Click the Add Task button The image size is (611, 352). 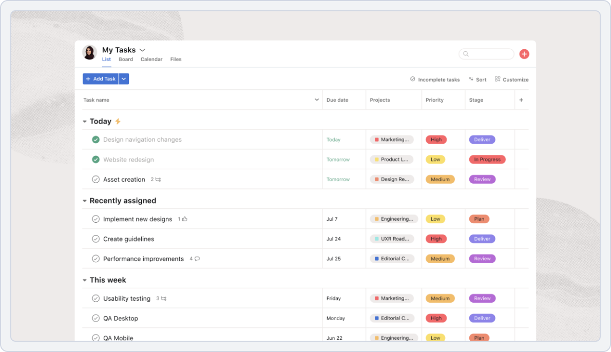tap(101, 79)
